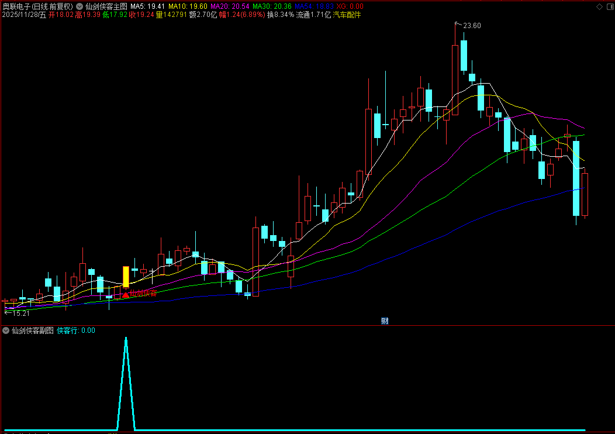Select the MA5: 19.41 legend
615x434 pixels.
(147, 6)
